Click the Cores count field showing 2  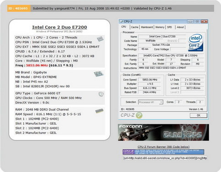pyautogui.click(x=178, y=102)
